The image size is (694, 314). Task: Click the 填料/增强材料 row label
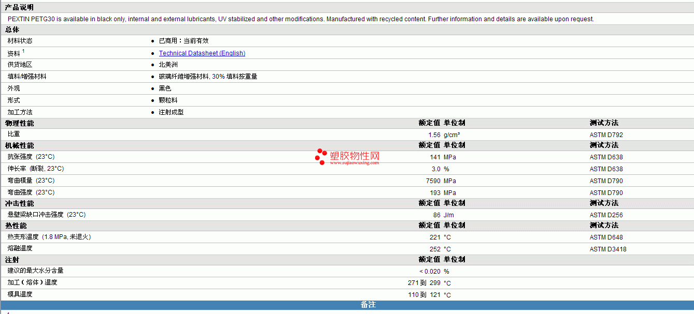point(27,77)
